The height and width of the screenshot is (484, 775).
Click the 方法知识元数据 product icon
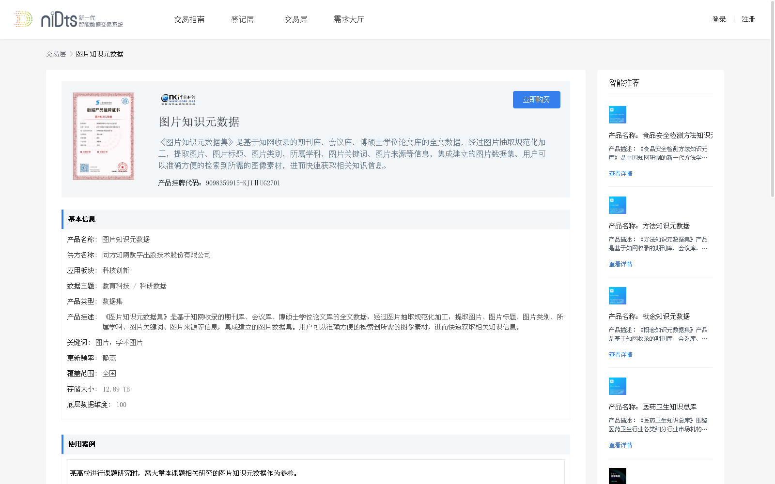point(618,205)
